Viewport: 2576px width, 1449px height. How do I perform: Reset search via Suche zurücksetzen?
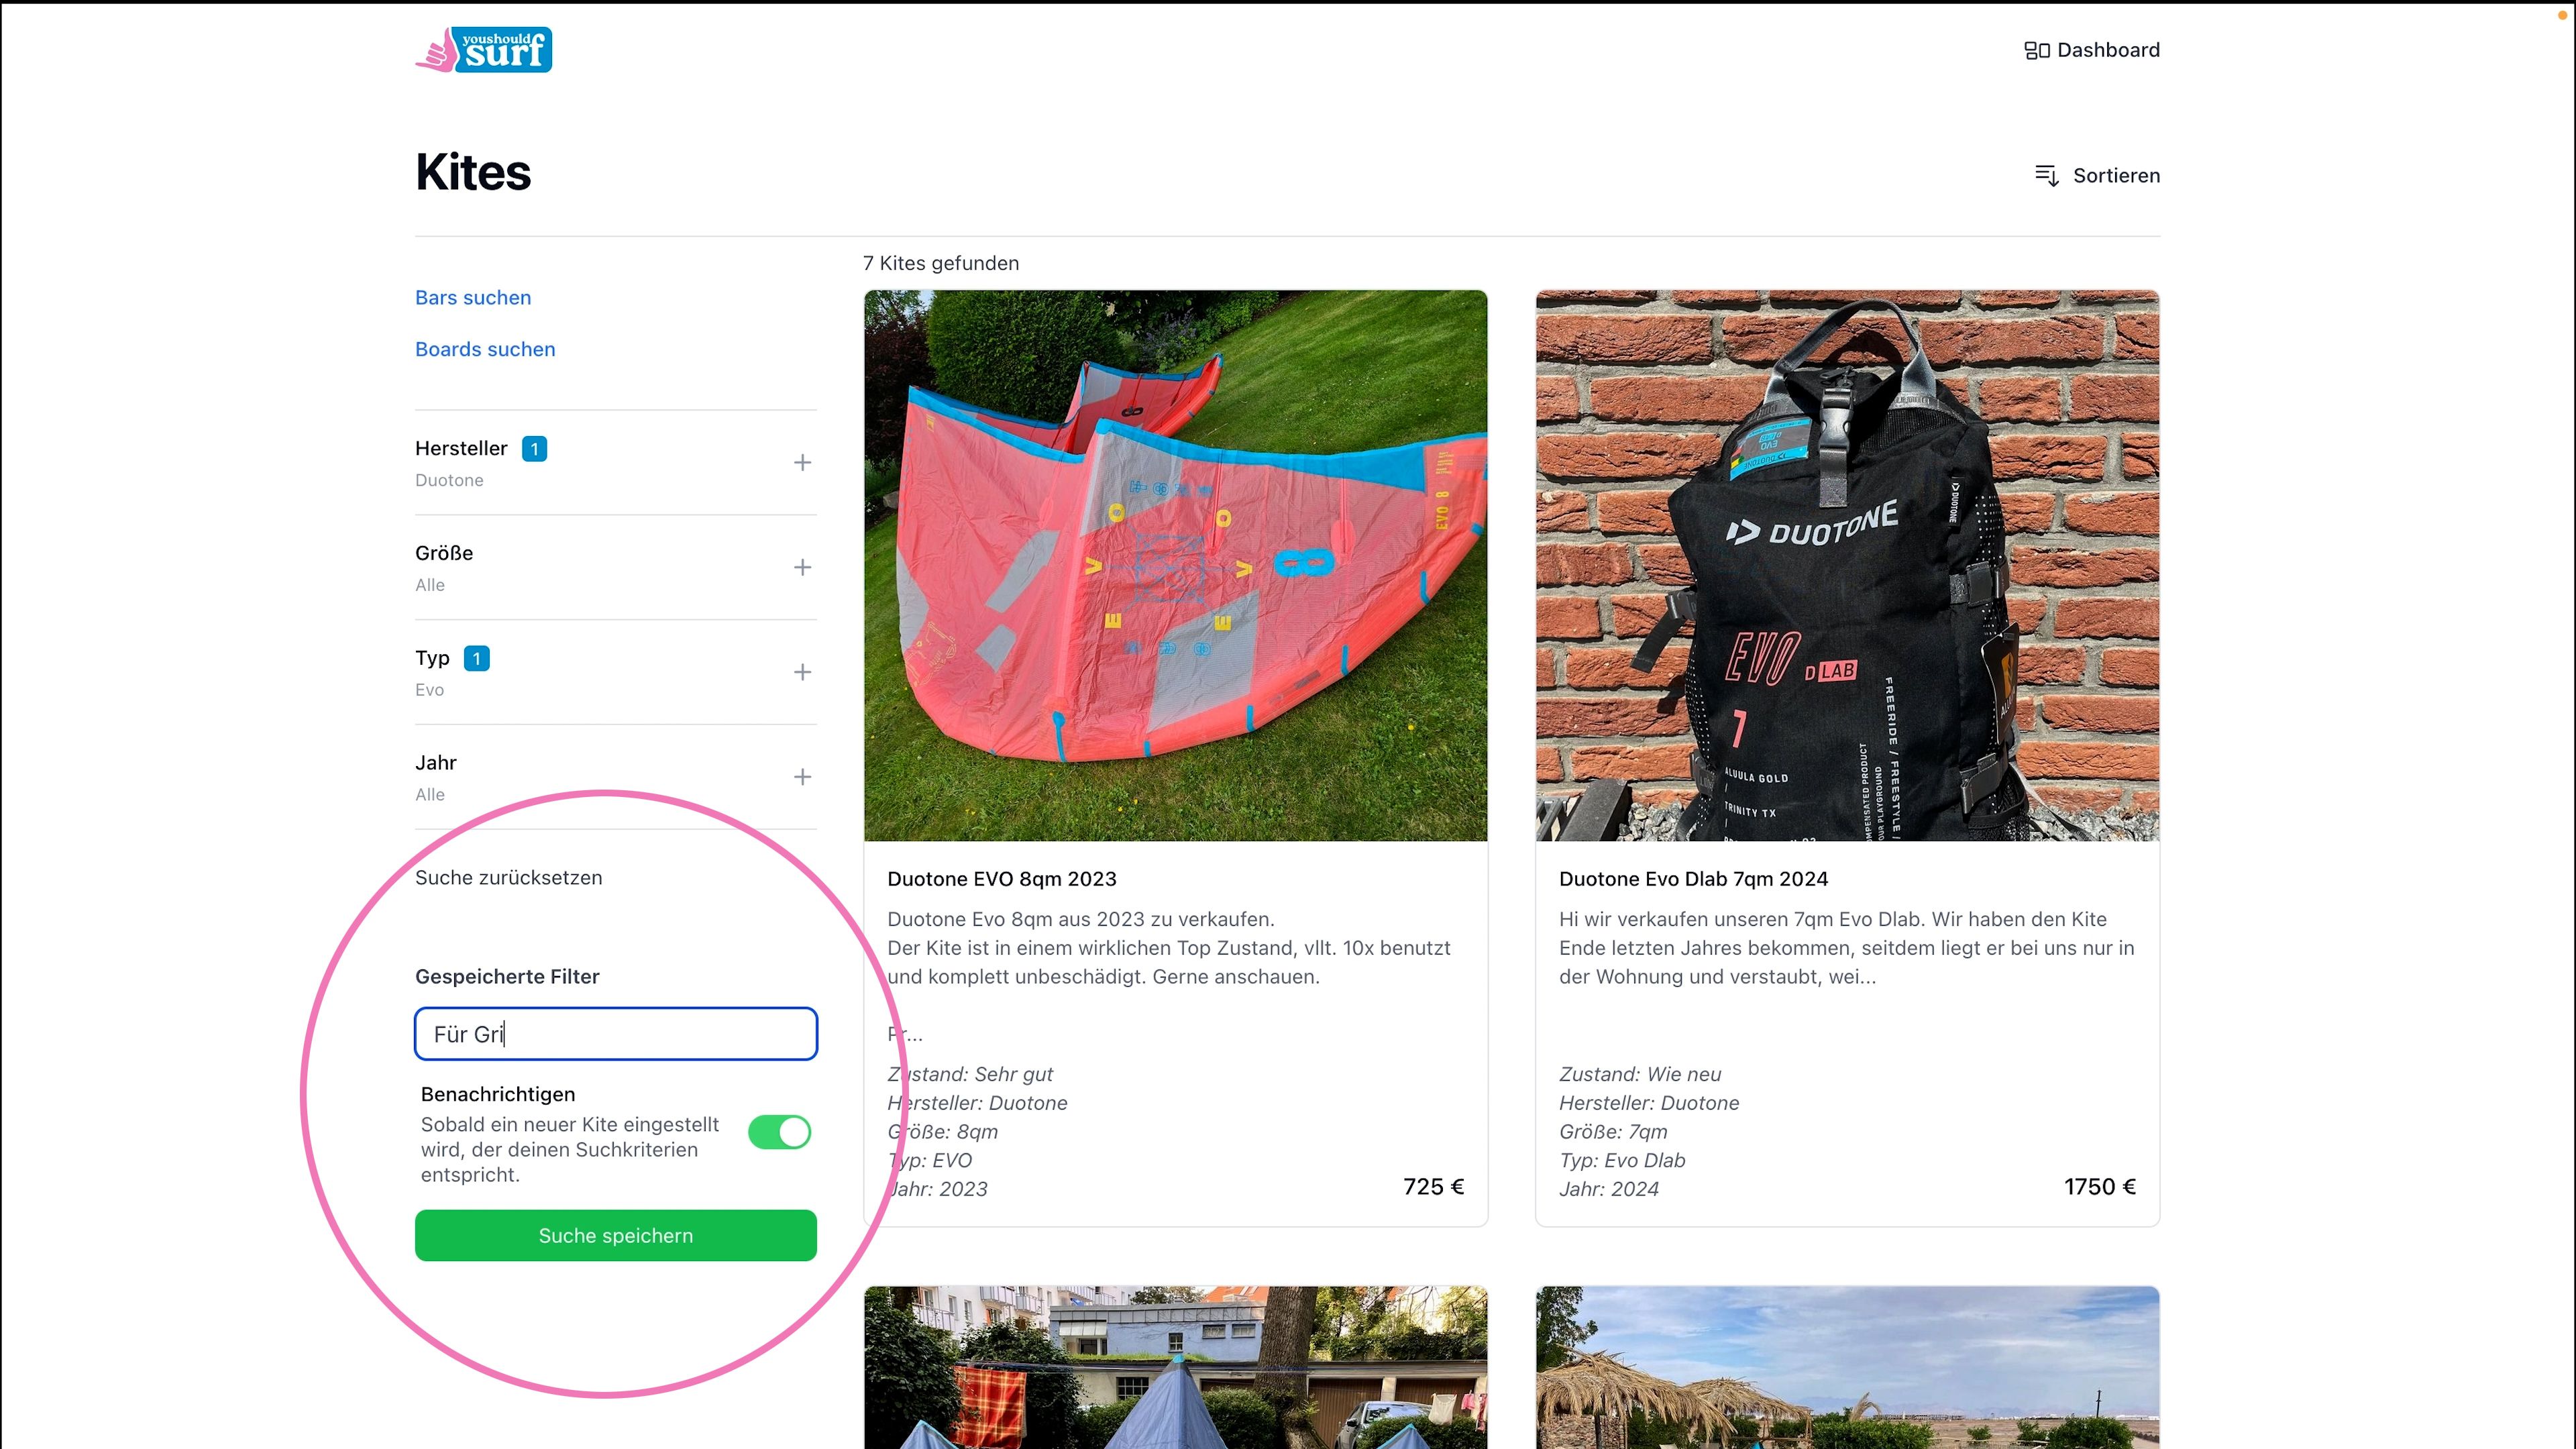pyautogui.click(x=509, y=877)
